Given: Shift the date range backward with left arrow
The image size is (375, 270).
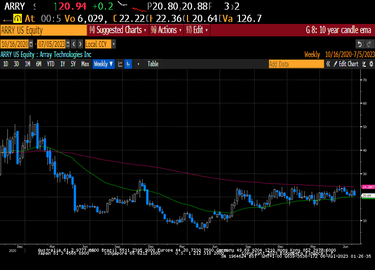Looking at the screenshot, I should (x=74, y=44).
